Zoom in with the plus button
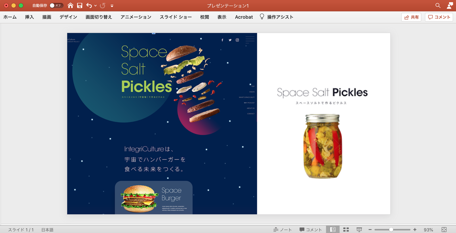Viewport: 456px width, 233px height. 415,230
